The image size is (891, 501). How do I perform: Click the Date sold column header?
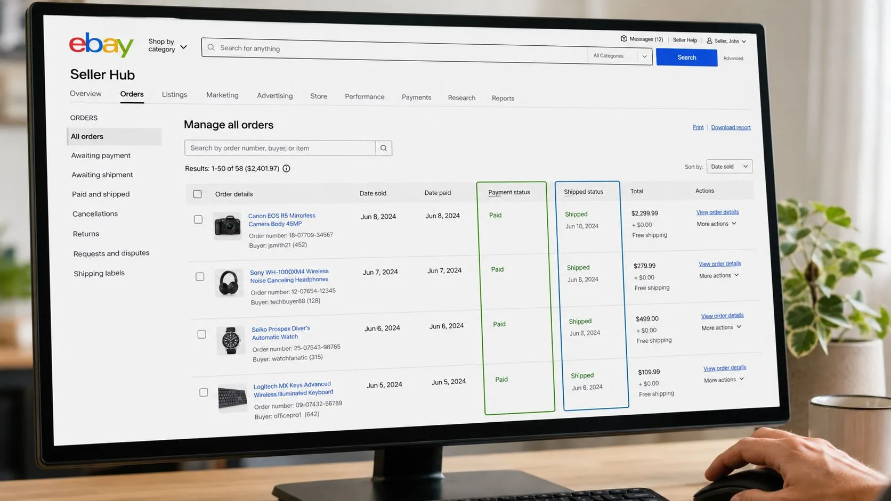pos(373,193)
